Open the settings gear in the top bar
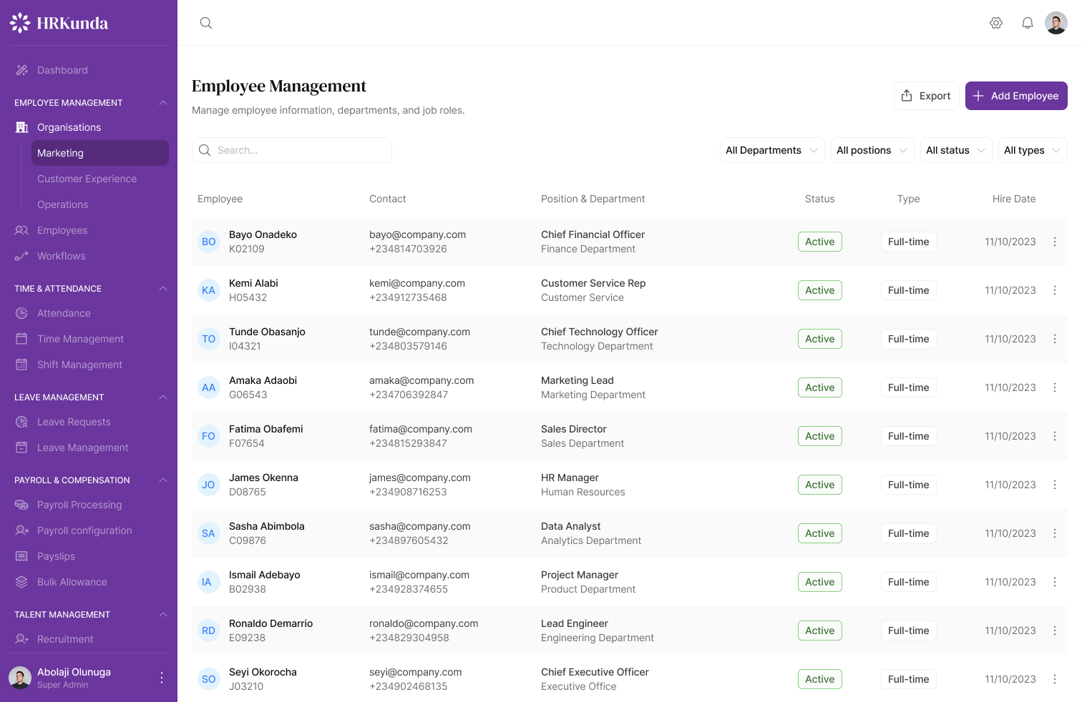Screen dimensions: 1082x702 [996, 22]
